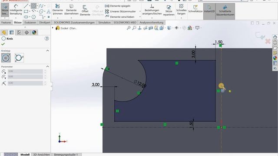Choose the Spline sketch tool
The image size is (278, 156).
click(x=41, y=6)
